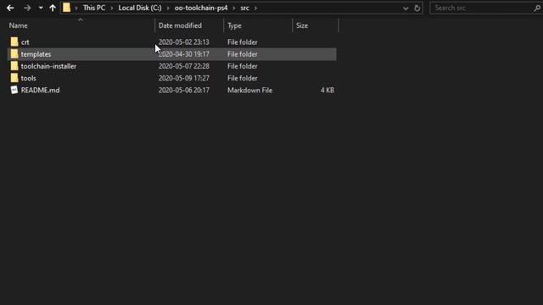Go forward with the right arrow button
543x305 pixels.
coord(27,8)
